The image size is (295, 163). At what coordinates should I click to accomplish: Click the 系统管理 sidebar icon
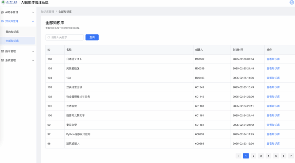pos(3,61)
